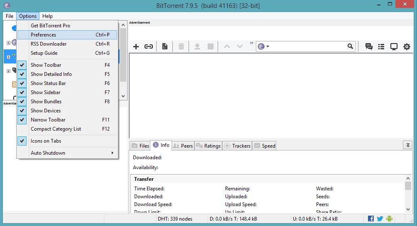
Task: Open the Help menu
Action: [x=47, y=16]
